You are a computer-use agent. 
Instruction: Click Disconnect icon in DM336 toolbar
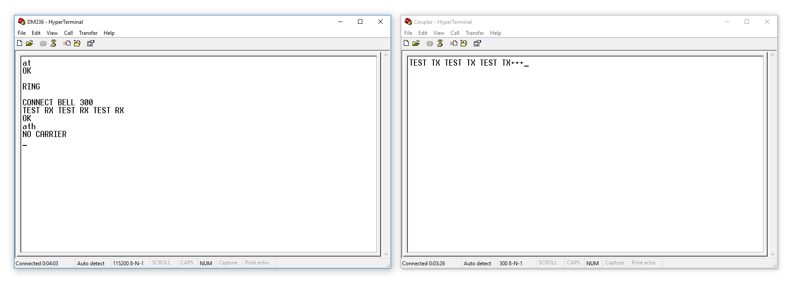(x=53, y=43)
